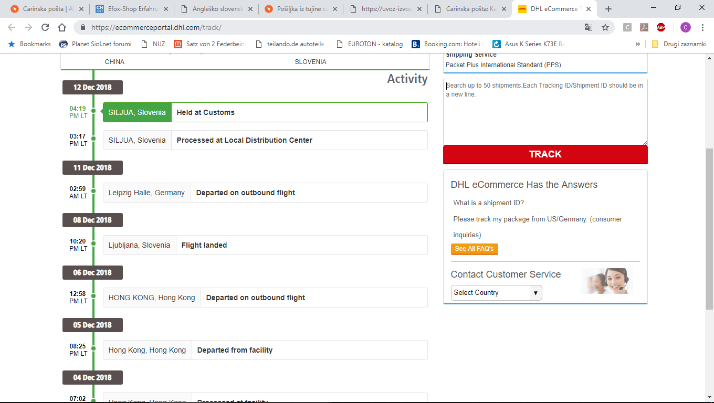Reload the DHL tracking page
Screen dimensions: 714x403
coord(45,27)
